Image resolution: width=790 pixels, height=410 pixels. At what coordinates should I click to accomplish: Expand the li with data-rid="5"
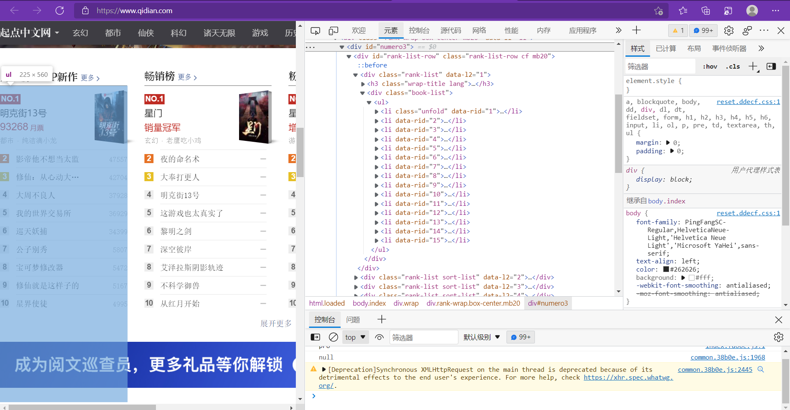click(x=376, y=148)
